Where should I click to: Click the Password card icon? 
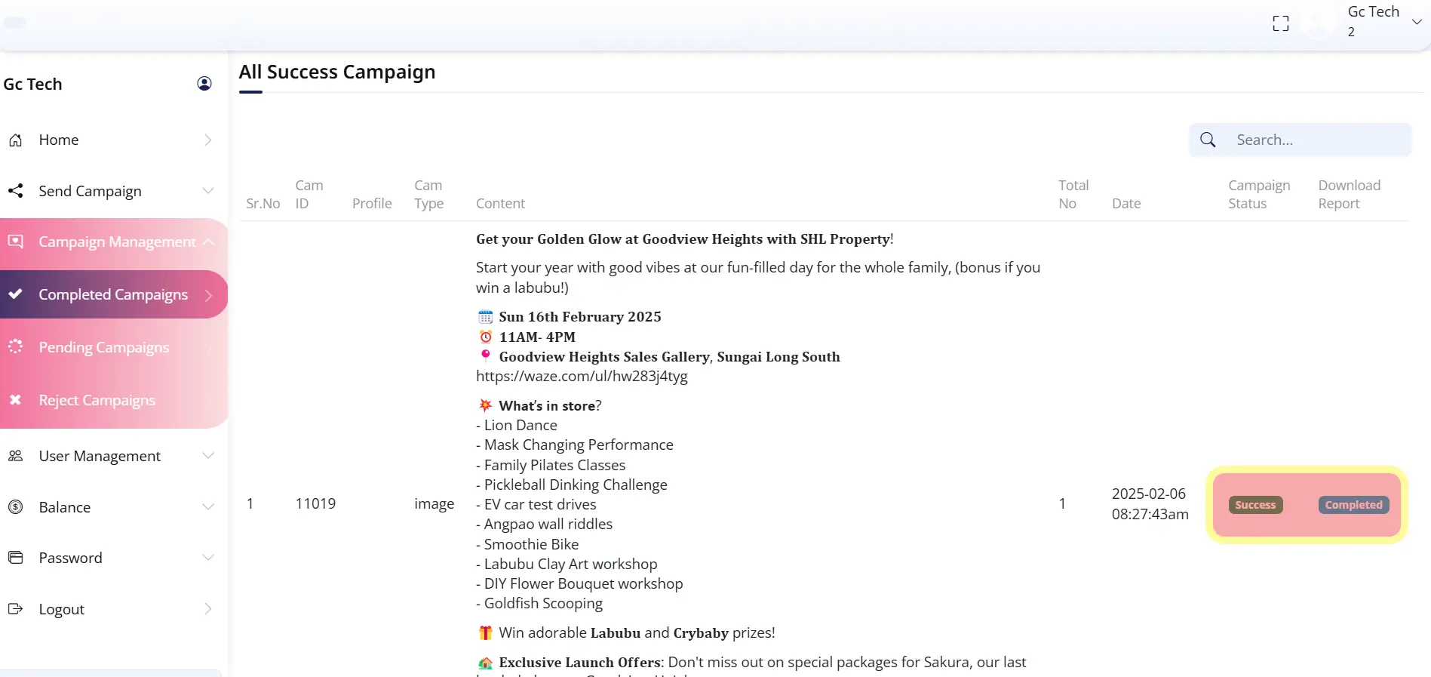pos(15,558)
